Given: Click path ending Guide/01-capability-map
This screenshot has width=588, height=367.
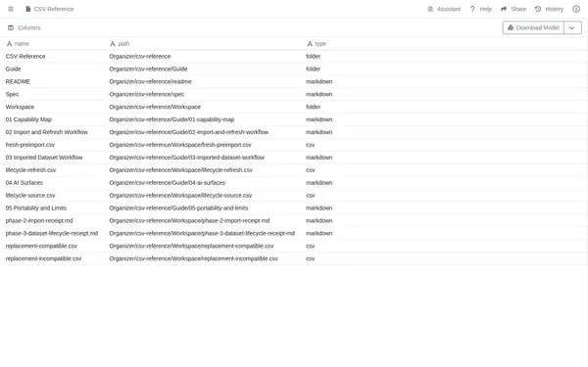Looking at the screenshot, I should click(x=171, y=119).
